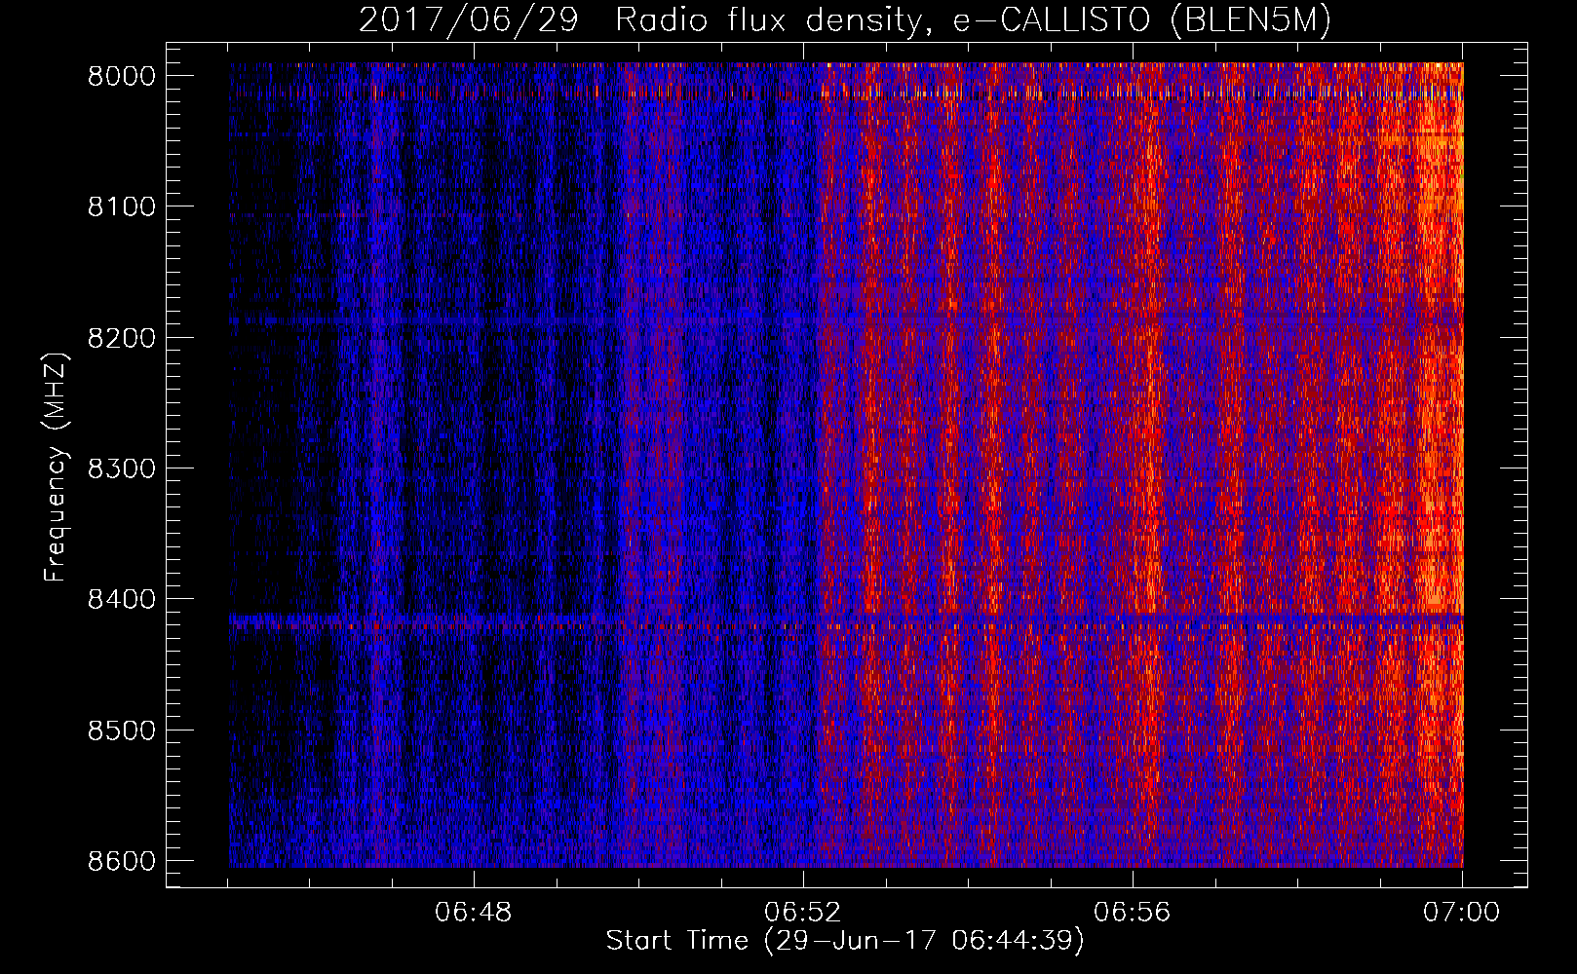This screenshot has width=1577, height=974.
Task: Click the 'Frequency (MHZ)' axis title
Action: [56, 467]
